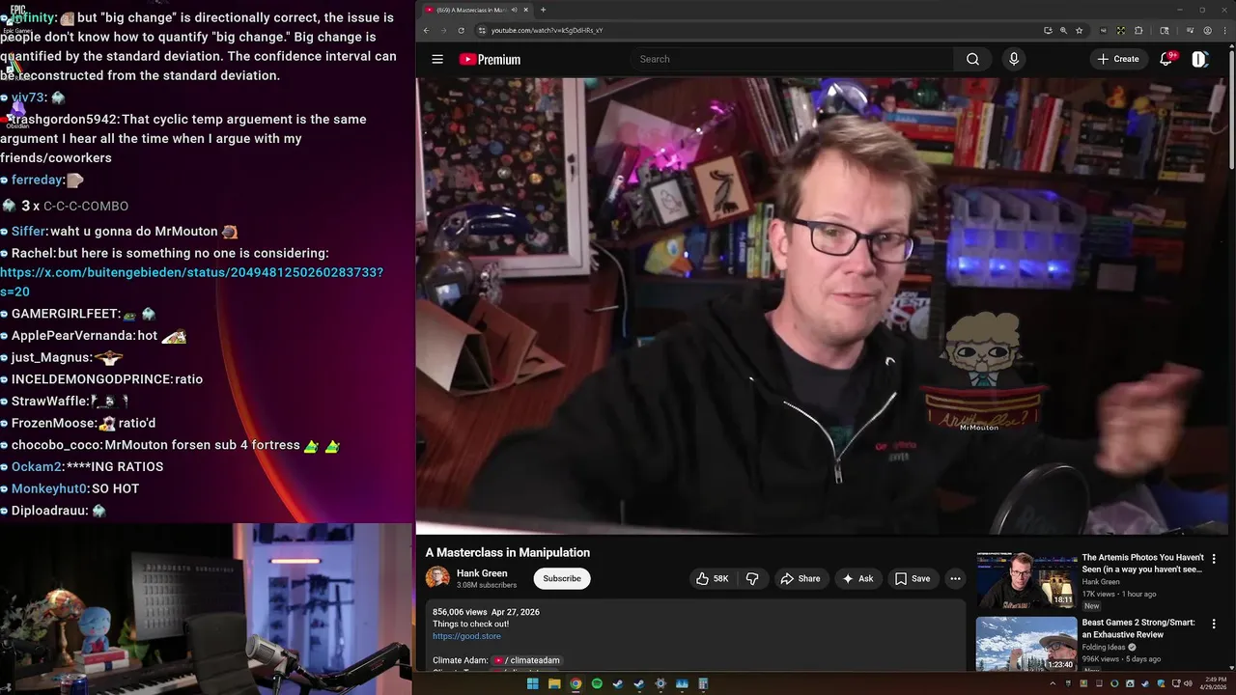The height and width of the screenshot is (695, 1236).
Task: Bookmark this page with the star
Action: [x=1080, y=30]
